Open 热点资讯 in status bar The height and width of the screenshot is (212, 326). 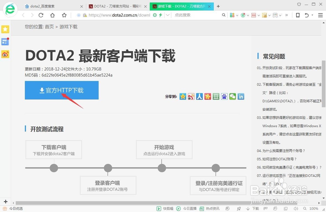[209, 208]
